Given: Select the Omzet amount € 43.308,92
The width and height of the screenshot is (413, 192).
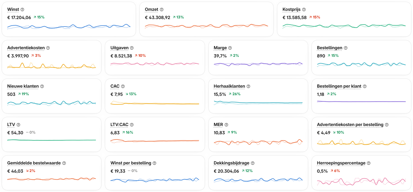Looking at the screenshot, I should coord(157,17).
